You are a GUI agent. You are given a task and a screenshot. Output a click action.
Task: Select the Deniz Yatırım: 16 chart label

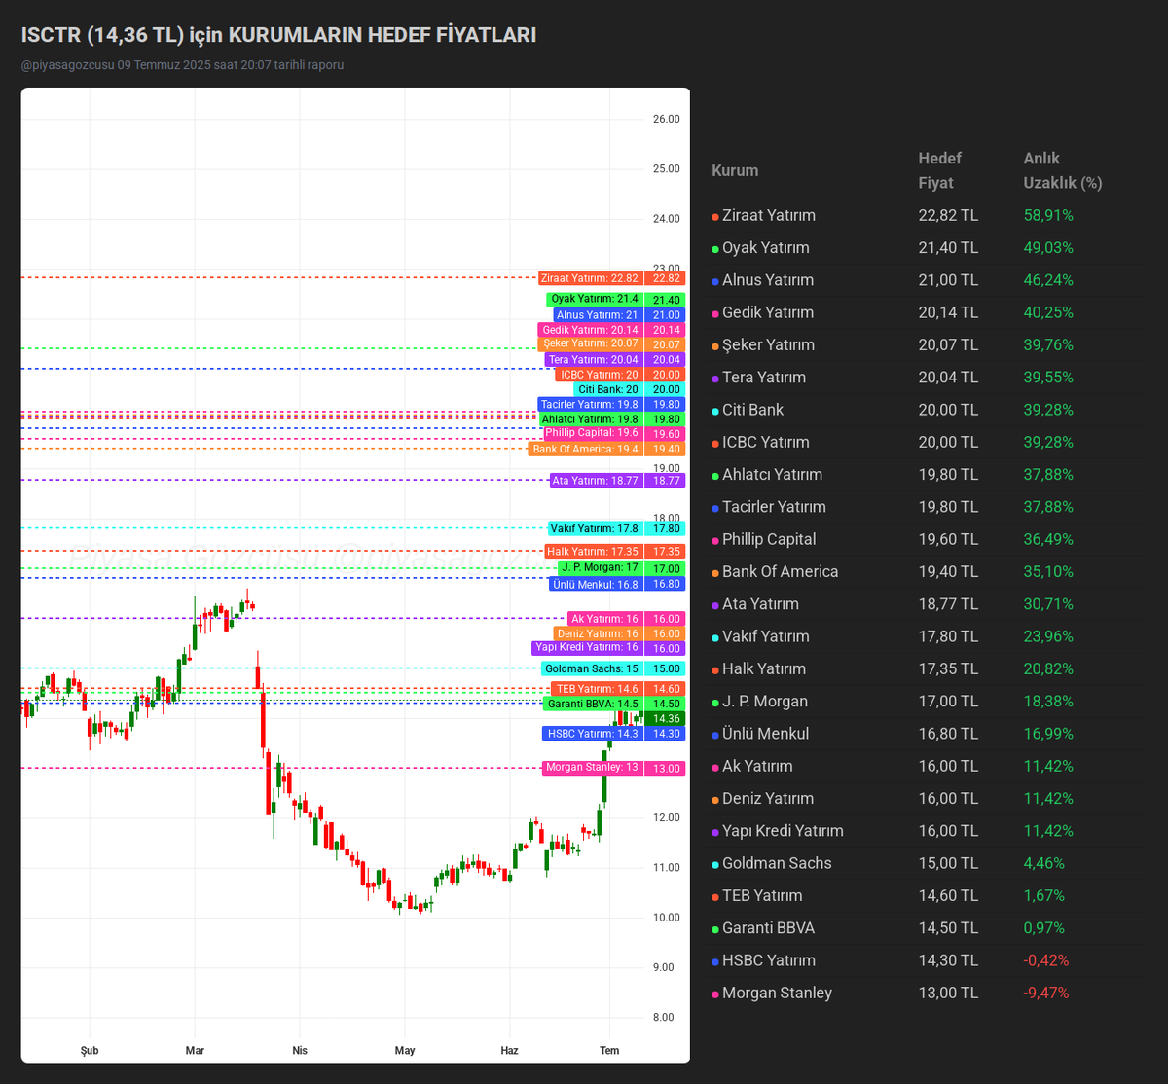(x=599, y=633)
